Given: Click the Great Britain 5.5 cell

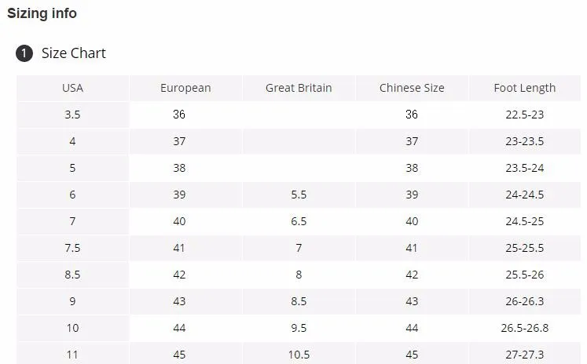Looking at the screenshot, I should tap(299, 195).
